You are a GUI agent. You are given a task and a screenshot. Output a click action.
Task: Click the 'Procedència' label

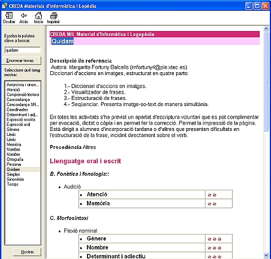65,147
